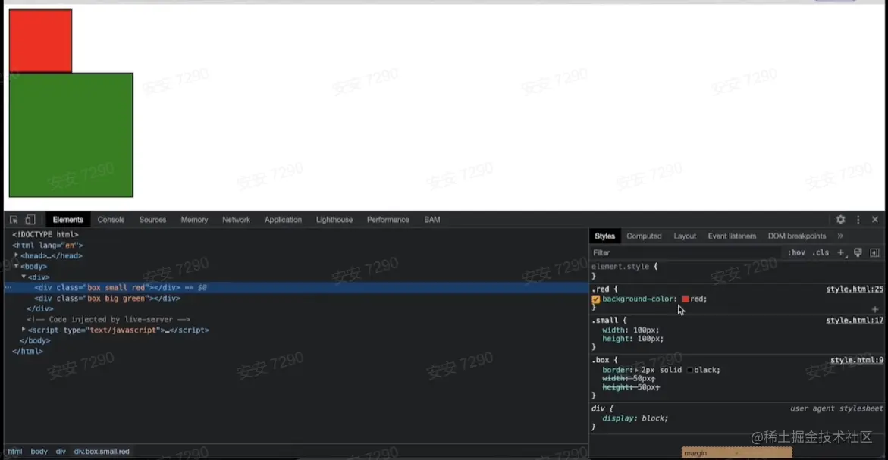Screen dimensions: 888x460
Task: Click the html breadcrumb
Action: point(14,452)
